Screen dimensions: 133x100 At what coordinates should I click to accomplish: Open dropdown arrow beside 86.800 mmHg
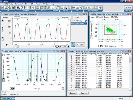(72, 21)
